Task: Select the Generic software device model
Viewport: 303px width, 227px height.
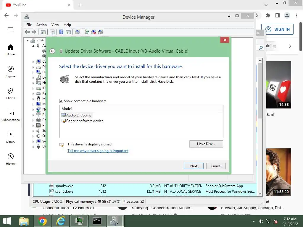Action: (x=82, y=121)
